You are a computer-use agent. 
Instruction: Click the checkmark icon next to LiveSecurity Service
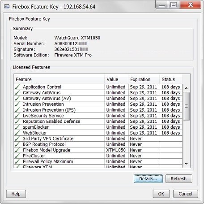17,116
